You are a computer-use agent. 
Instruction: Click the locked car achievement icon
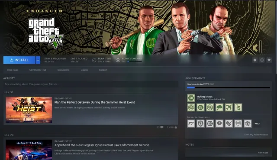(238, 124)
